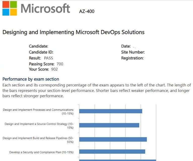Click the Performance by exam section heading
Screen dimensions: 193x161
[31, 79]
